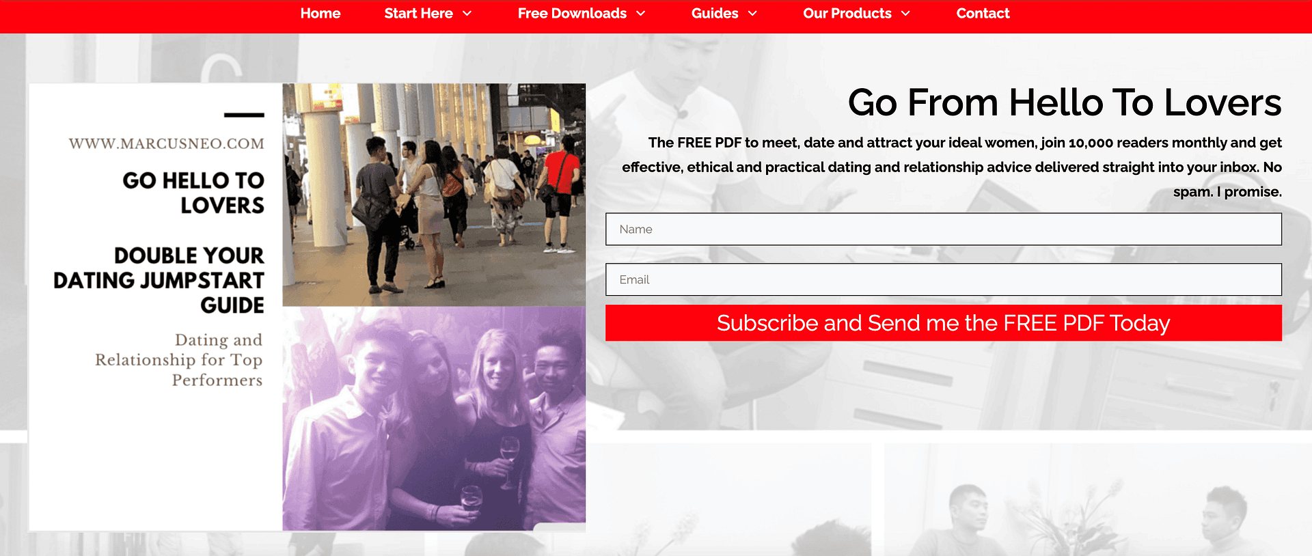
Task: Click Subscribe and Send me the FREE PDF button
Action: tap(943, 323)
